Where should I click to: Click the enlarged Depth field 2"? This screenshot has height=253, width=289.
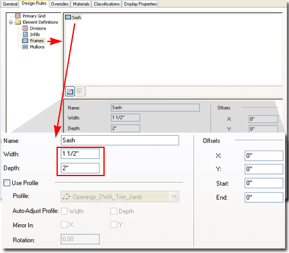pos(80,168)
